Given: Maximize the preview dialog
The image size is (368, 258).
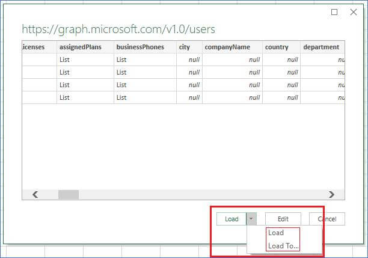Looking at the screenshot, I should [x=334, y=12].
